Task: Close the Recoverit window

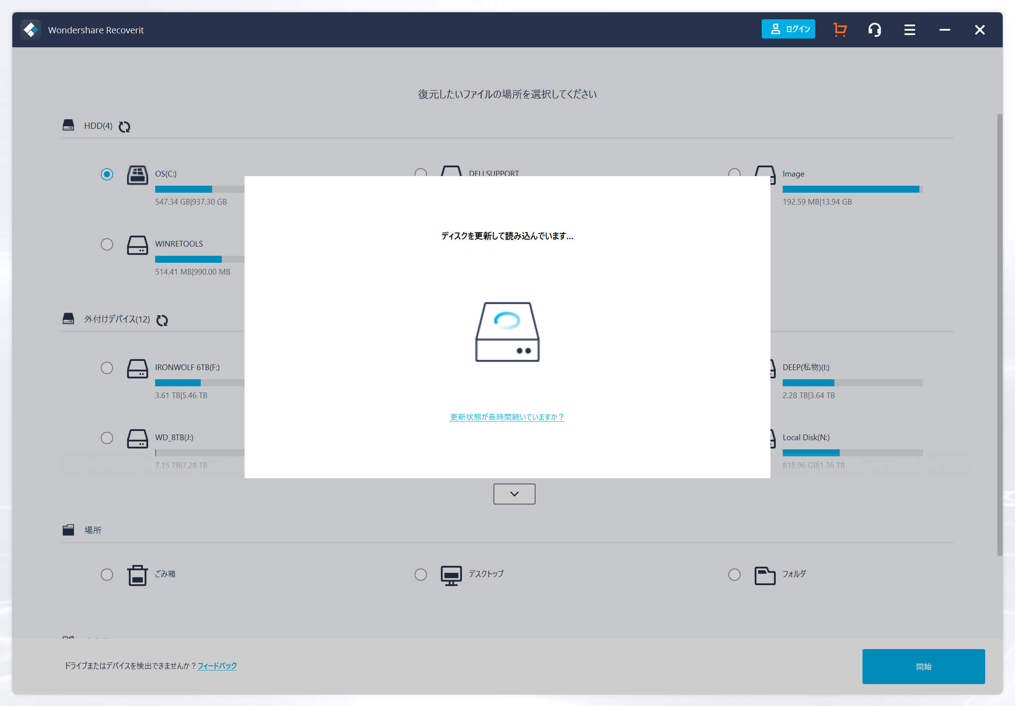Action: [980, 30]
